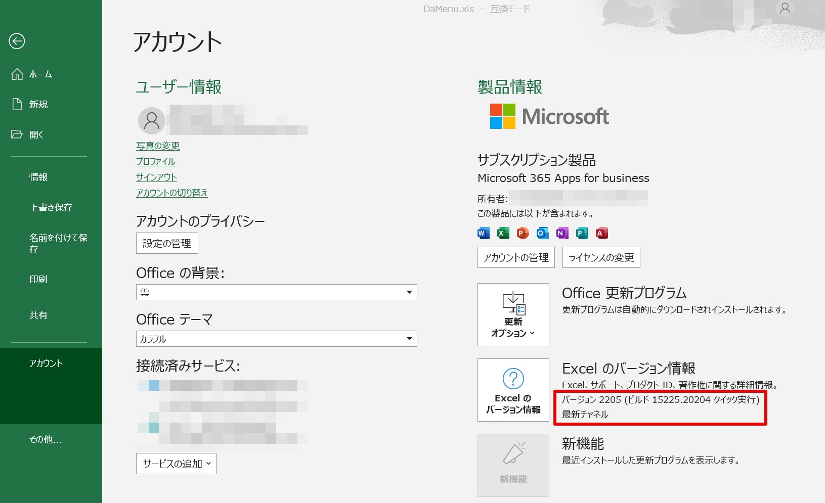Screen dimensions: 825x503
Task: Click the Publisher app icon
Action: tap(582, 233)
